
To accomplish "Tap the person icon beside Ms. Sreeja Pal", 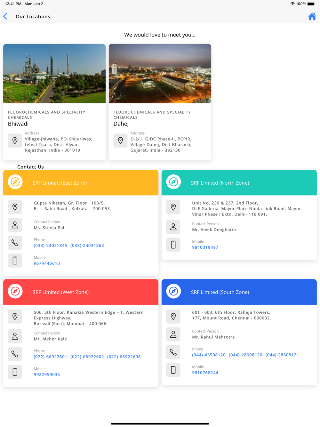I will tap(15, 225).
